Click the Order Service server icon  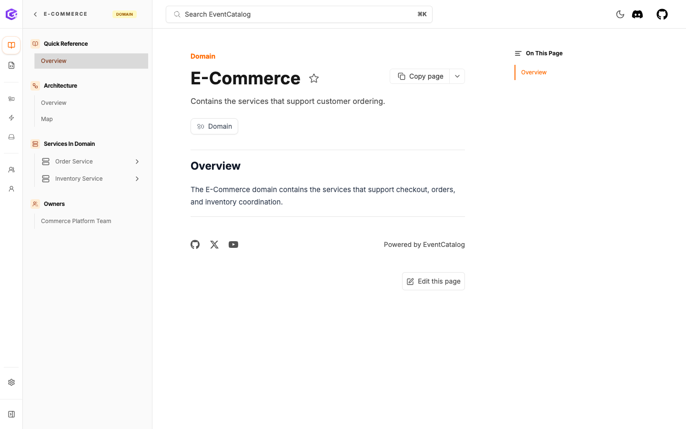pos(46,162)
